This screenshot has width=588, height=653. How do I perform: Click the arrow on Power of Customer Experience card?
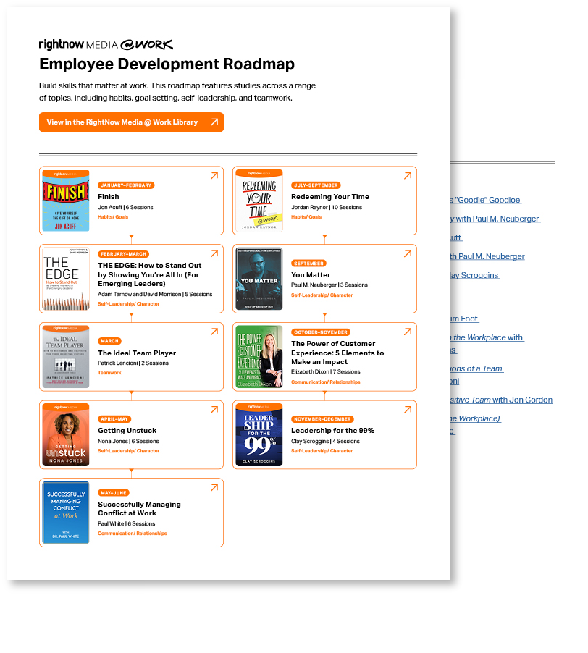point(407,332)
